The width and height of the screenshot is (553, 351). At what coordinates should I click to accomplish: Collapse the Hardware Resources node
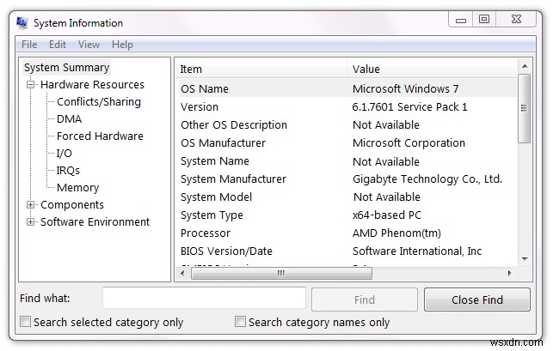31,85
